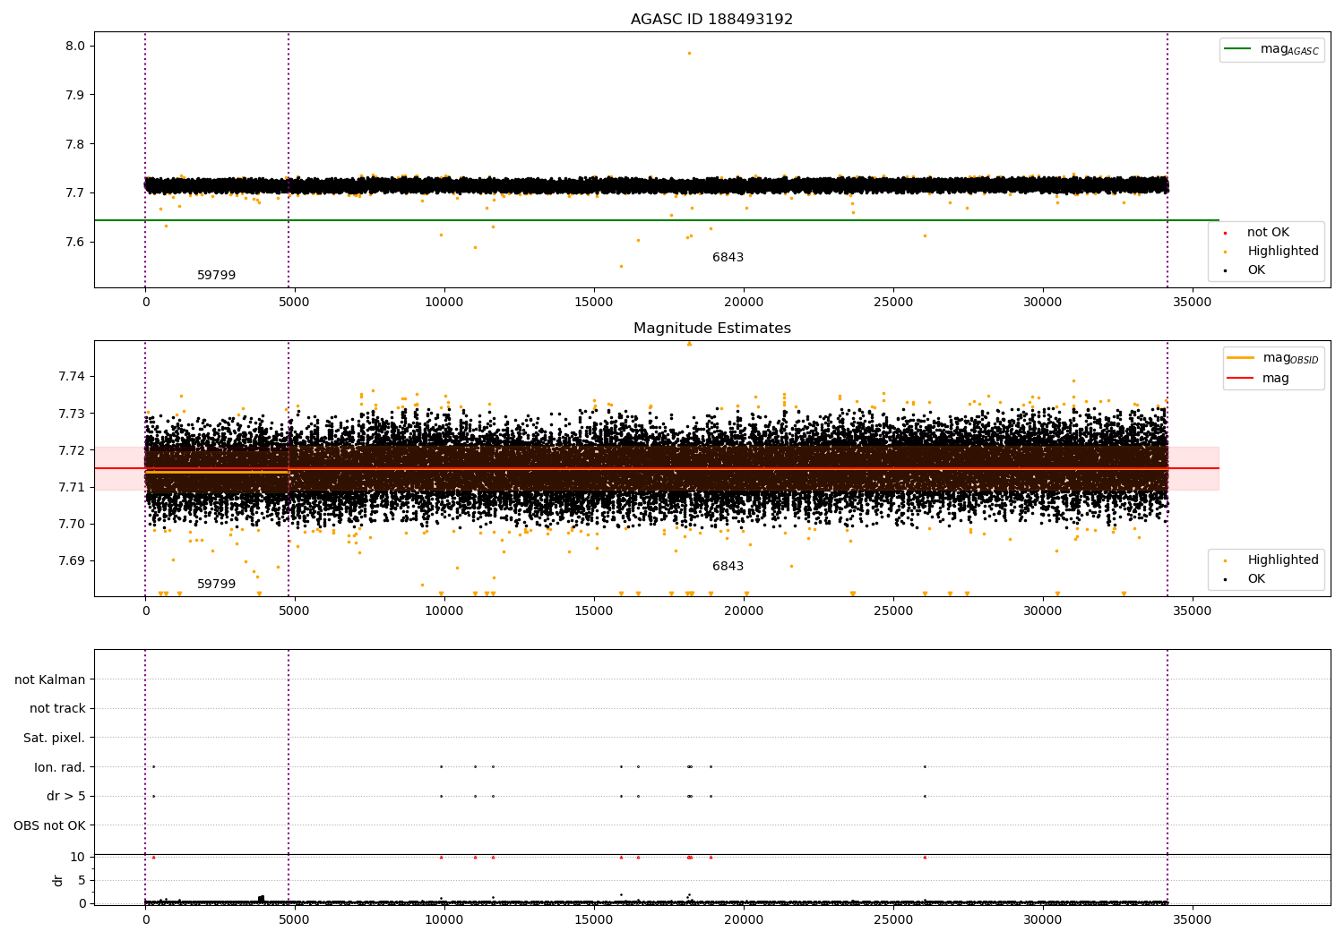Click the orange mag OBSID legend line sample
This screenshot has width=1344, height=940.
pyautogui.click(x=1241, y=358)
